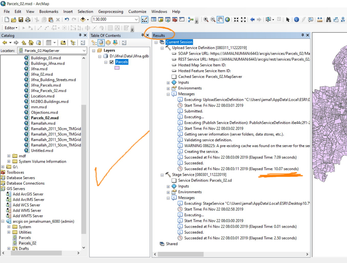Open the Geoprocessing menu
Screen dimensions: 347x263
[x=111, y=12]
